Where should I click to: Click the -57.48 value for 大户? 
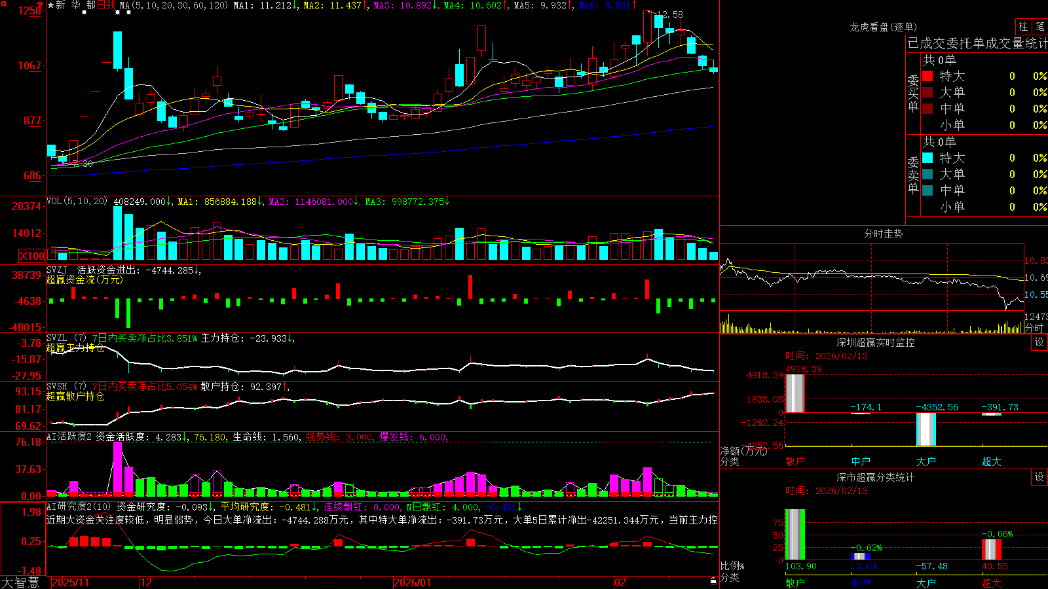[932, 566]
